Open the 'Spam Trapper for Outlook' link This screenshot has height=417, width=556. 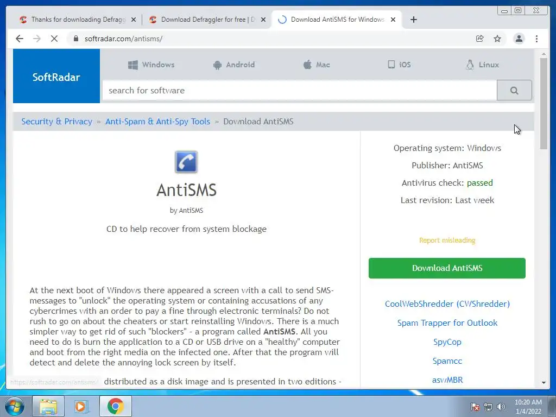(x=447, y=323)
